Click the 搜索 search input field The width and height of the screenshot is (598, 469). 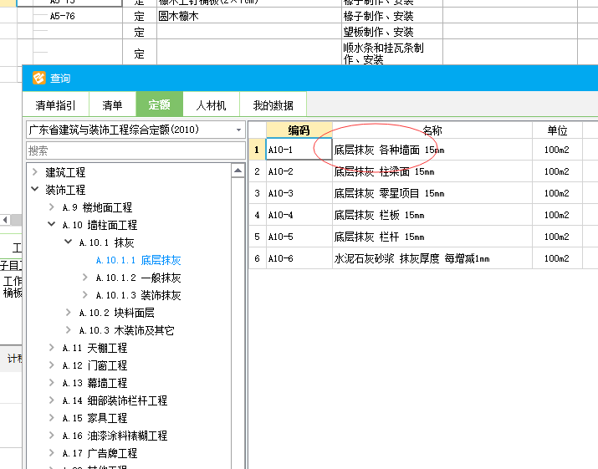pos(135,150)
